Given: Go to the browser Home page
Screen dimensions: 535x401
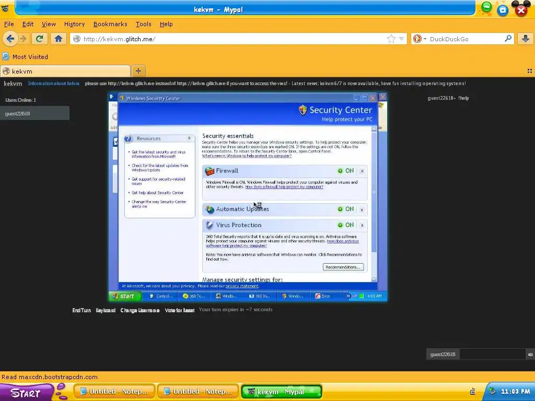Looking at the screenshot, I should [59, 39].
